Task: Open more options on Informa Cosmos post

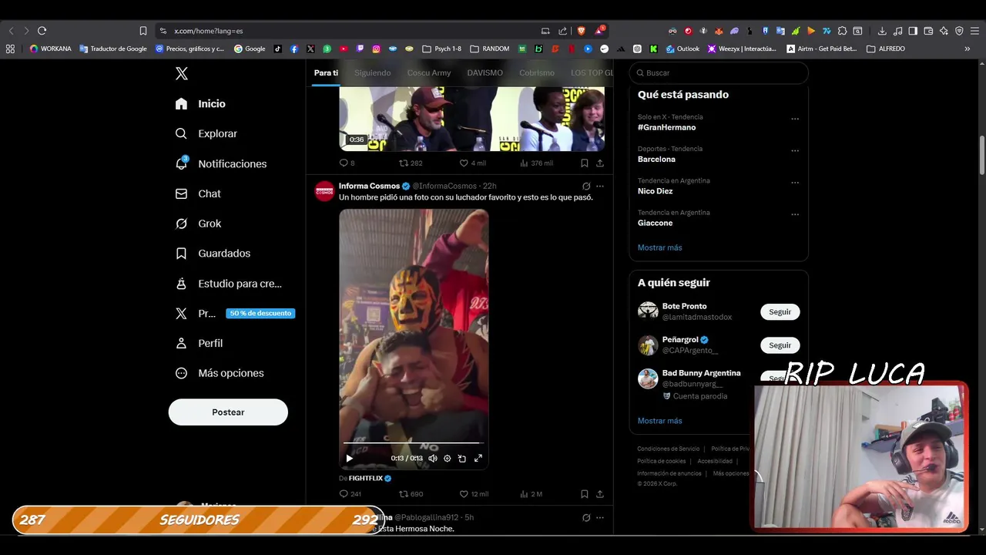Action: (600, 186)
